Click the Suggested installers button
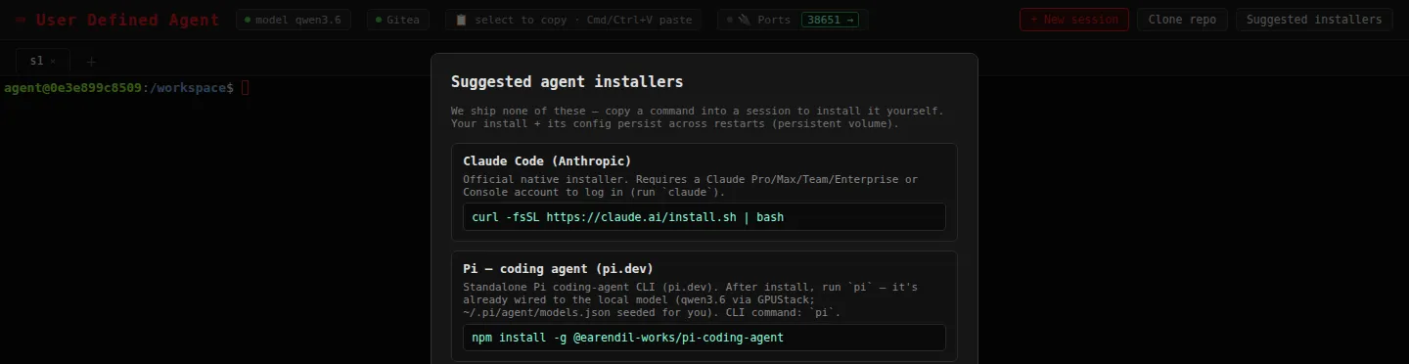Screen dimensions: 1409x364 [1314, 20]
